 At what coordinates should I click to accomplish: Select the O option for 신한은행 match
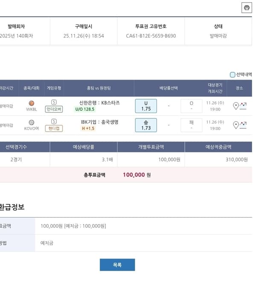[x=191, y=106]
